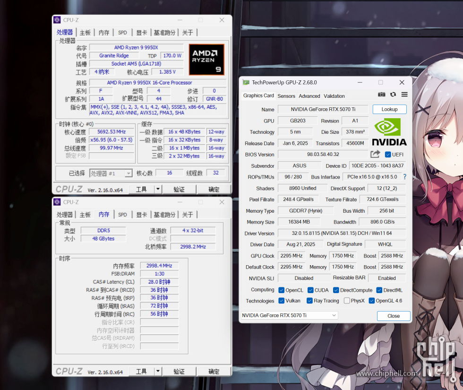The image size is (463, 390).
Task: Toggle the OpenGL 4.6 checkbox
Action: point(372,301)
